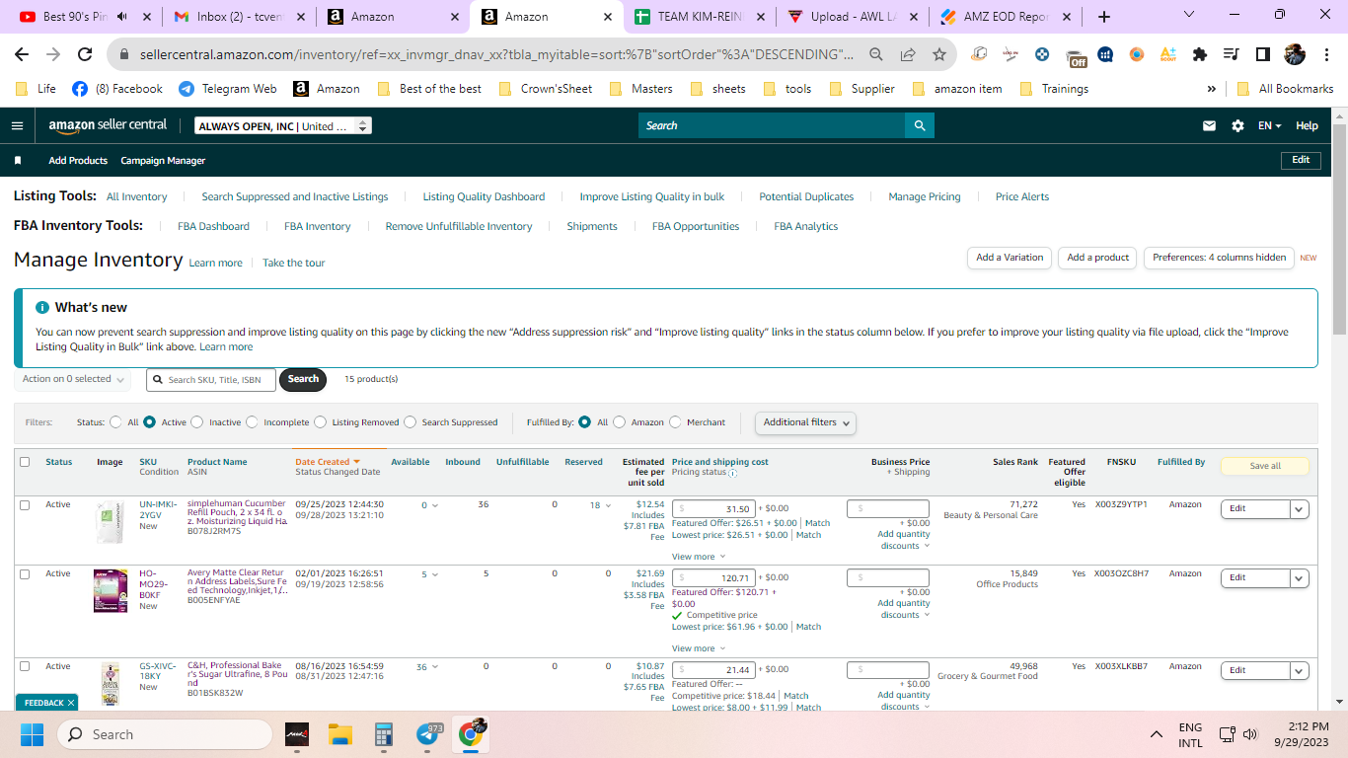Image resolution: width=1348 pixels, height=758 pixels.
Task: Select the All status radio button
Action: pos(116,422)
